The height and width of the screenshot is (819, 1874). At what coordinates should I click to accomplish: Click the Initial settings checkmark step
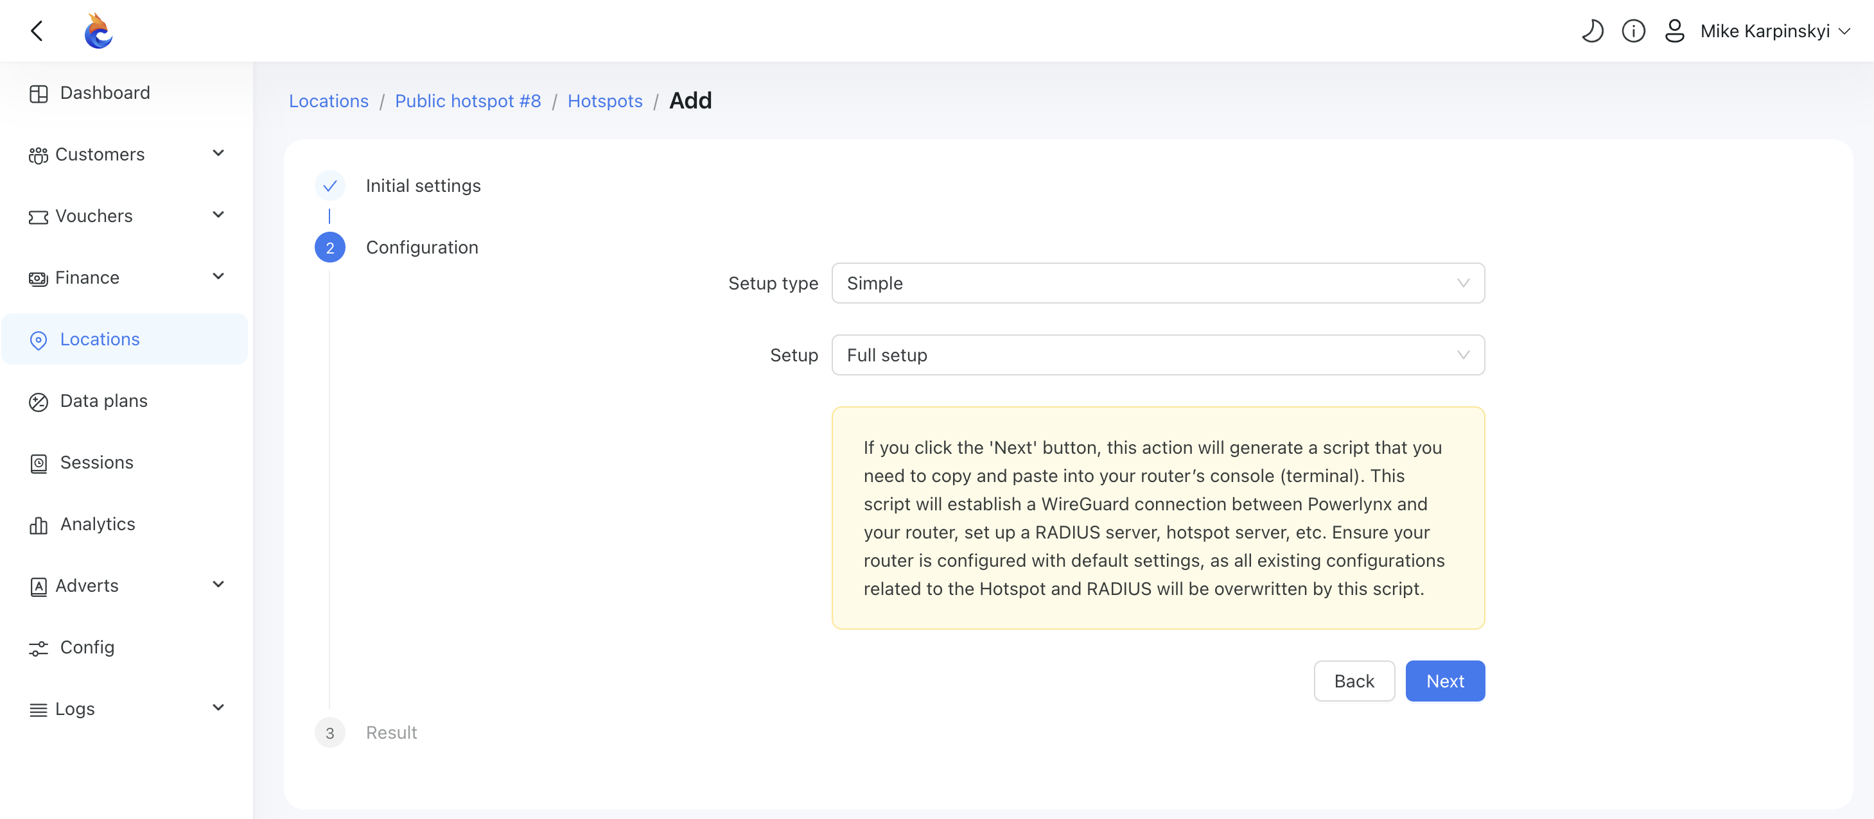pos(329,185)
